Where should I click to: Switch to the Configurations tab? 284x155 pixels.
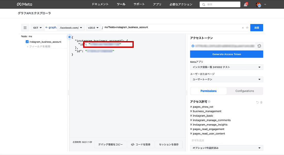tap(245, 91)
